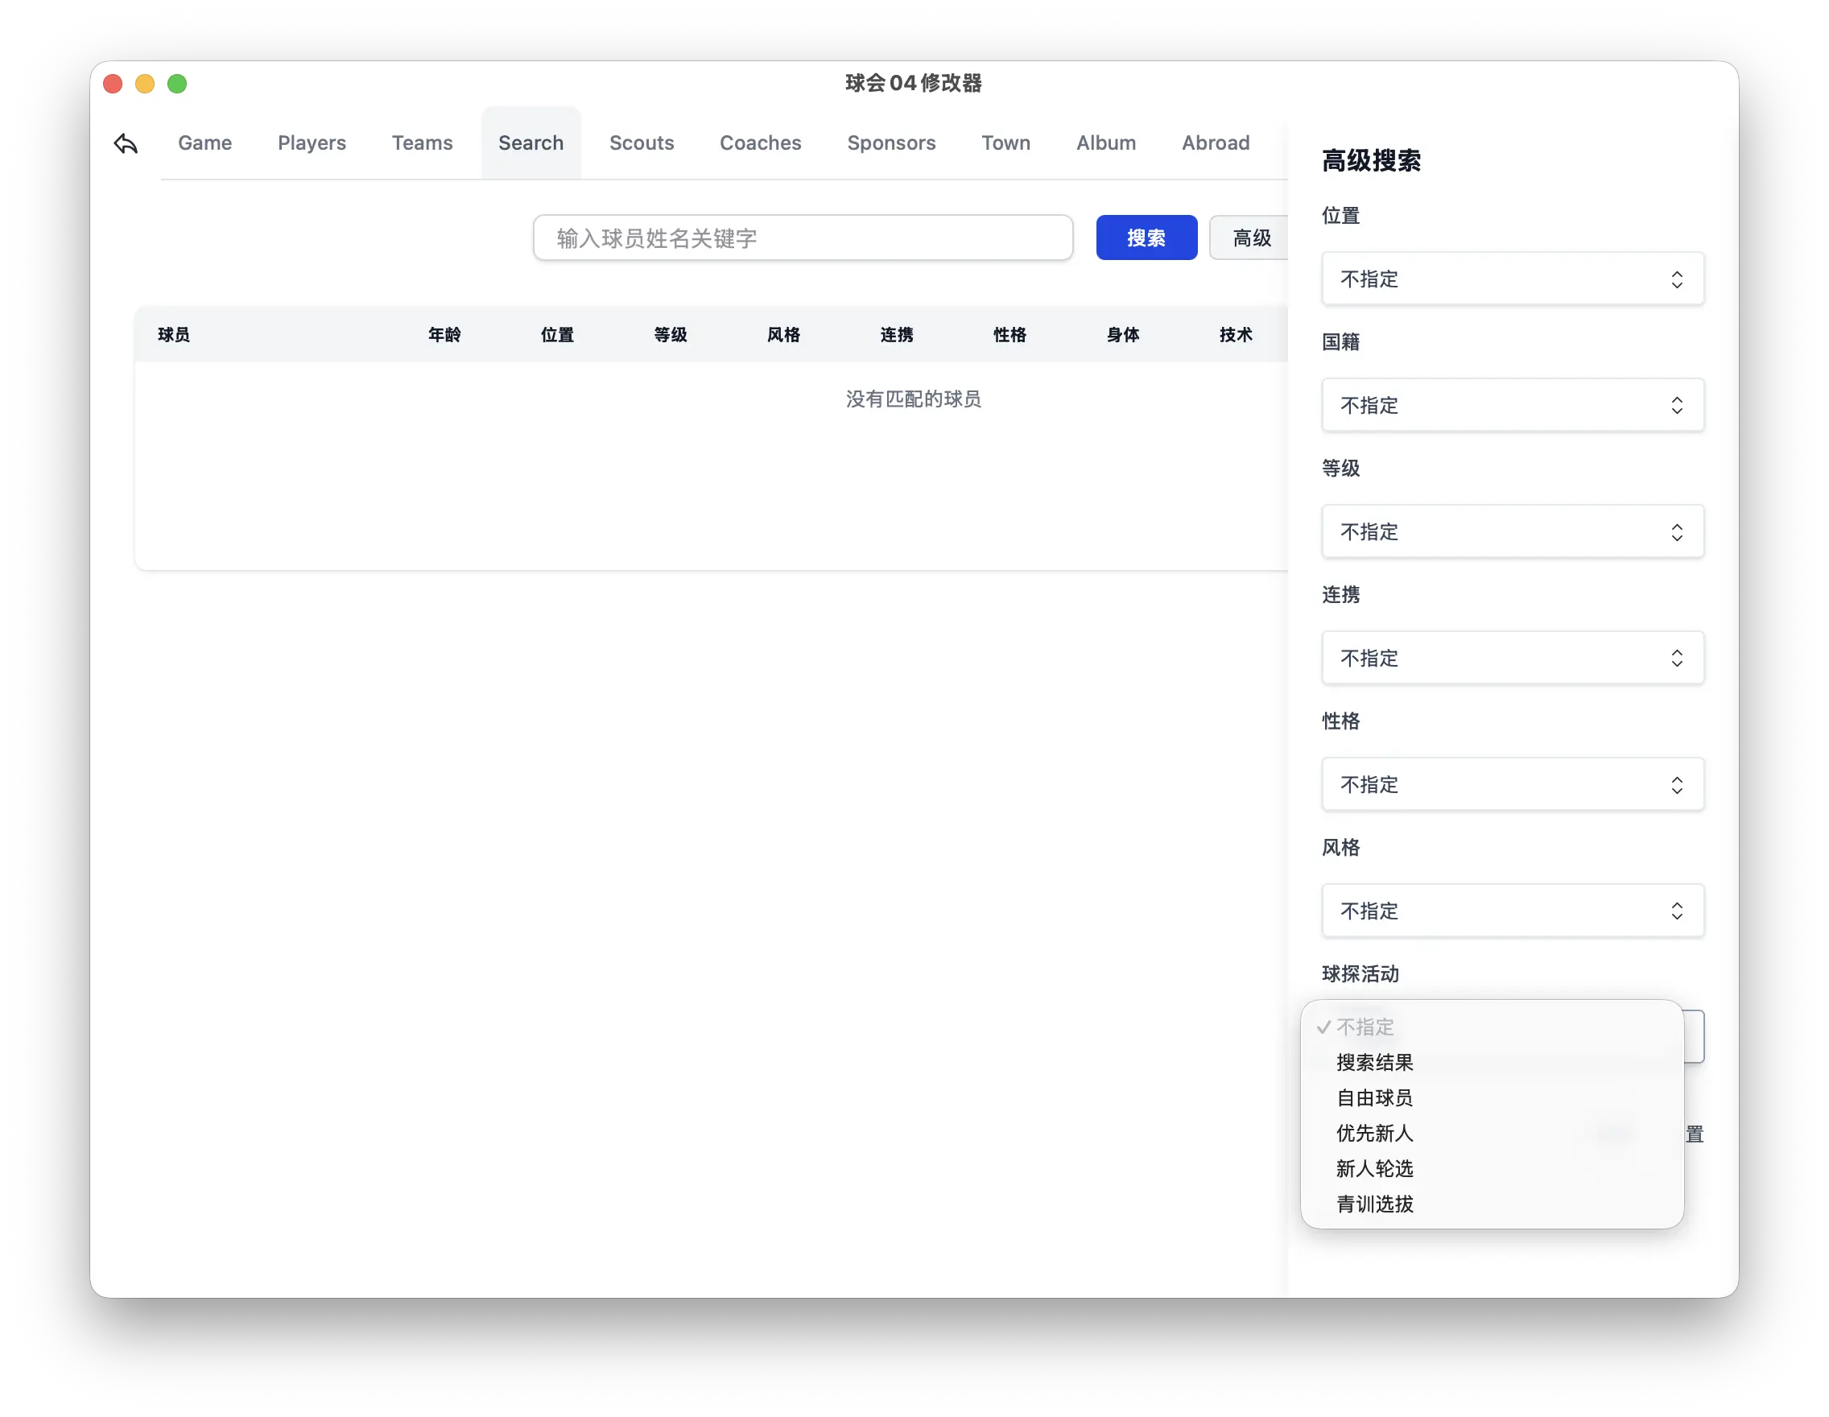The image size is (1829, 1417).
Task: Choose 青训选拔 in the scouting list
Action: pos(1373,1204)
